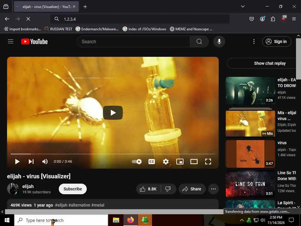Open the extension icon with badge 19
301x226 pixels.
283,19
